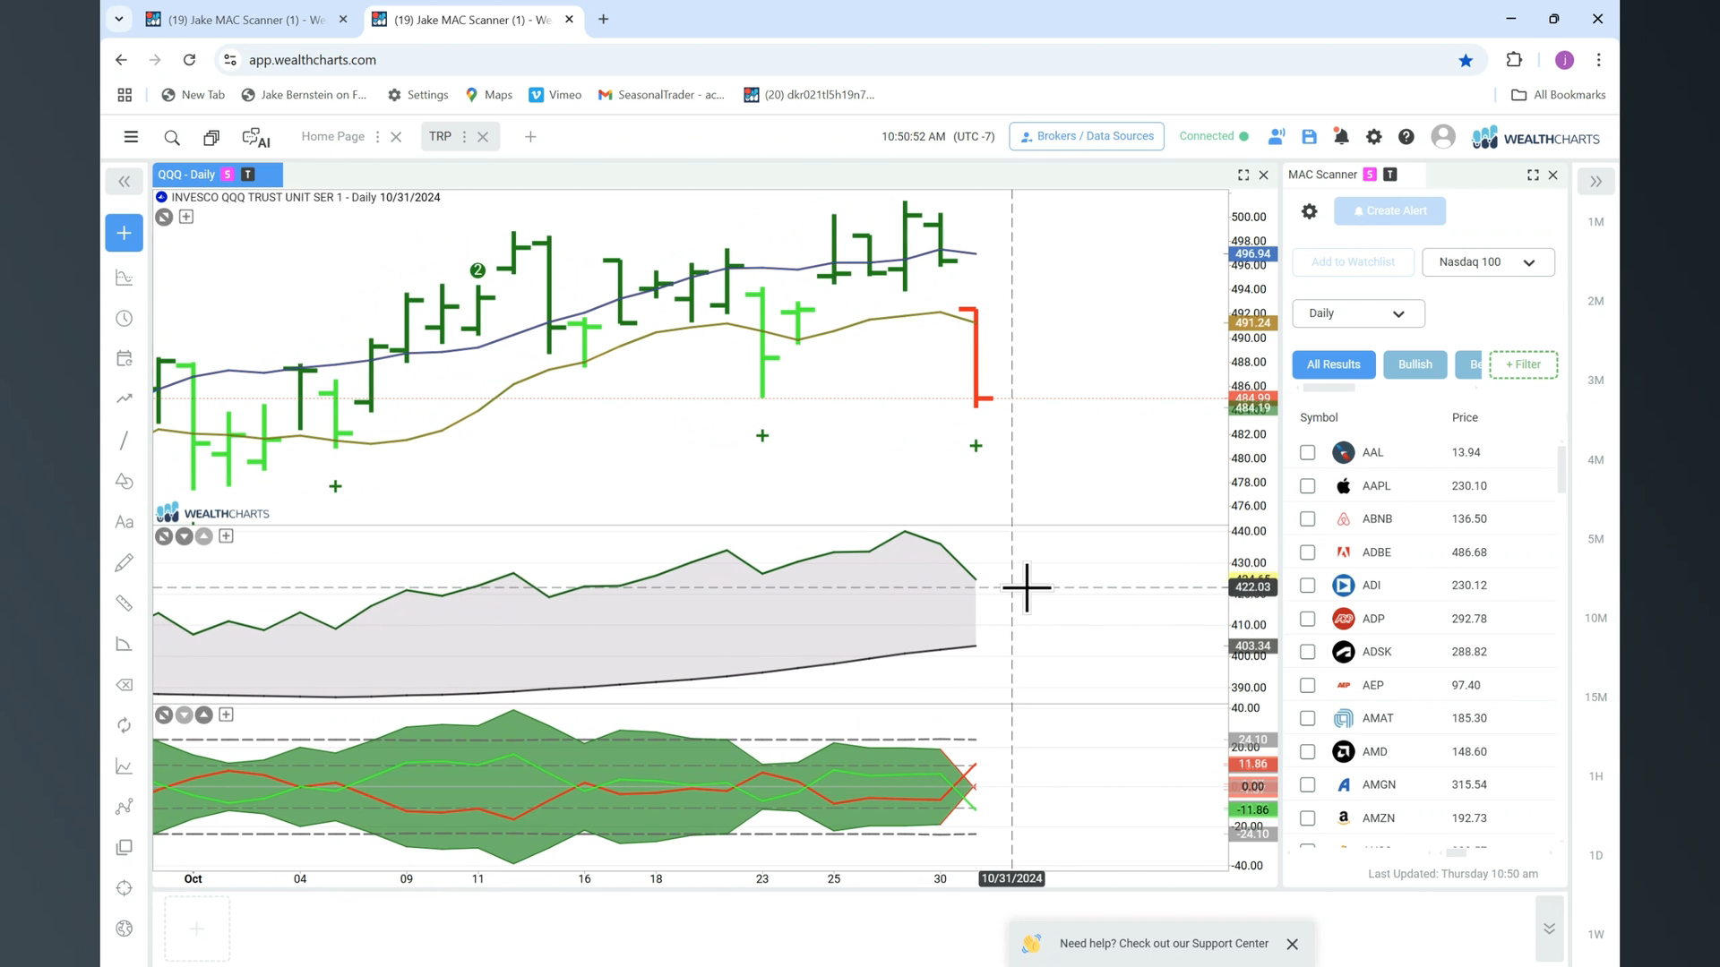Open MAC Scanner settings gear
The image size is (1720, 967).
tap(1309, 211)
